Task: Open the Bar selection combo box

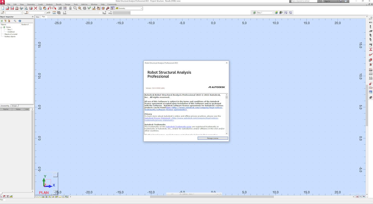Action: [37, 13]
